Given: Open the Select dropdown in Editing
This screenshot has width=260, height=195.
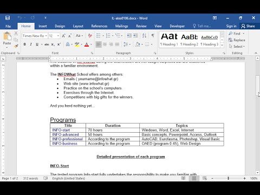Looking at the screenshot, I should [237, 47].
